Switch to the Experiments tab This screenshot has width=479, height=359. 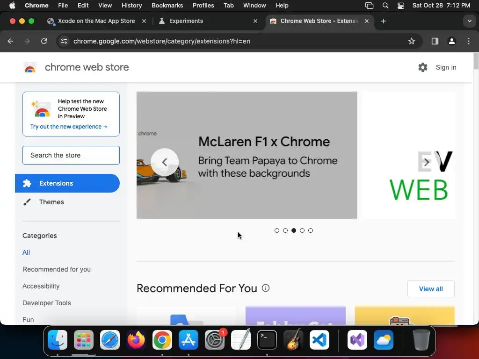point(186,21)
